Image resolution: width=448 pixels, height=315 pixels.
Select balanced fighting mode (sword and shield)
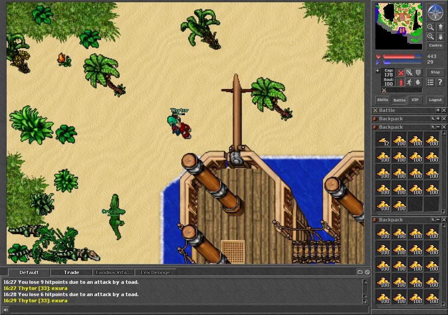[409, 73]
